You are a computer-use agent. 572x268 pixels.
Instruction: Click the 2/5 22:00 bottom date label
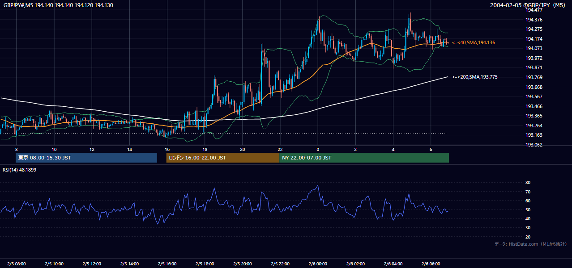point(280,264)
